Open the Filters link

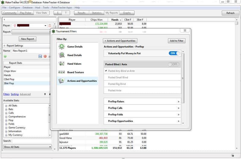6,94
